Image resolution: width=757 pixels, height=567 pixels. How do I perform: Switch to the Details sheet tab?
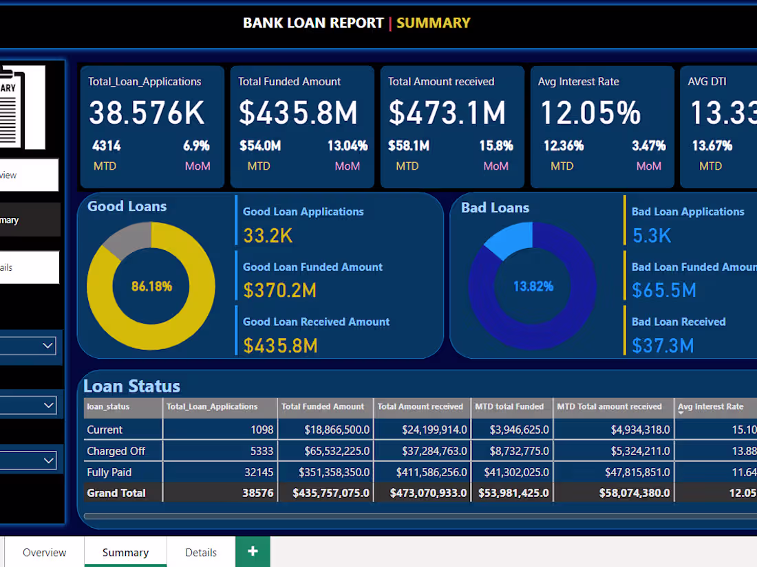coord(200,552)
